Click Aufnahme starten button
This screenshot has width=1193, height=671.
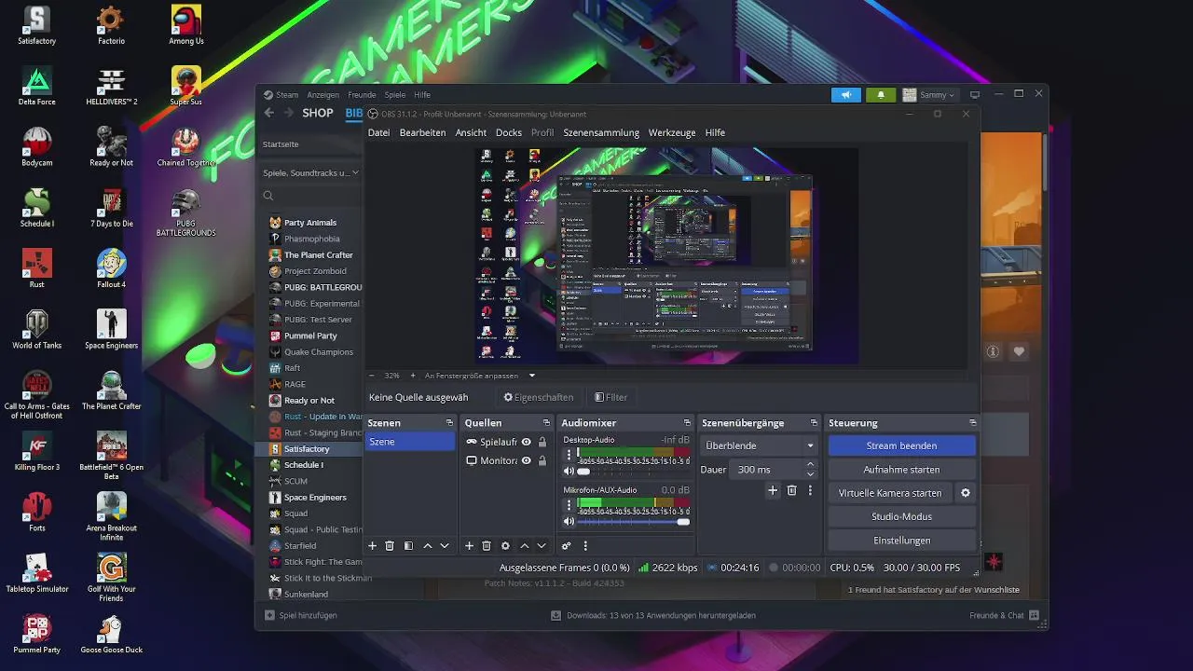pyautogui.click(x=901, y=470)
